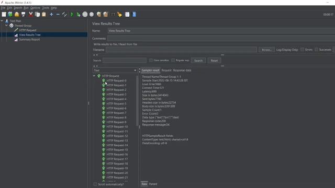Select View Results Tree in test plan

(x=30, y=35)
